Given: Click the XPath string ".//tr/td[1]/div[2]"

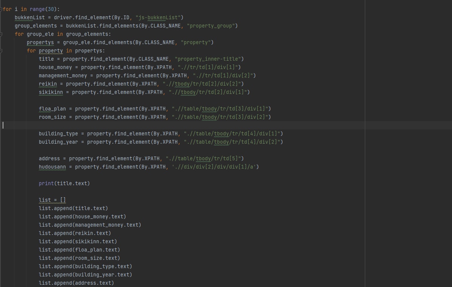Looking at the screenshot, I should (x=223, y=76).
